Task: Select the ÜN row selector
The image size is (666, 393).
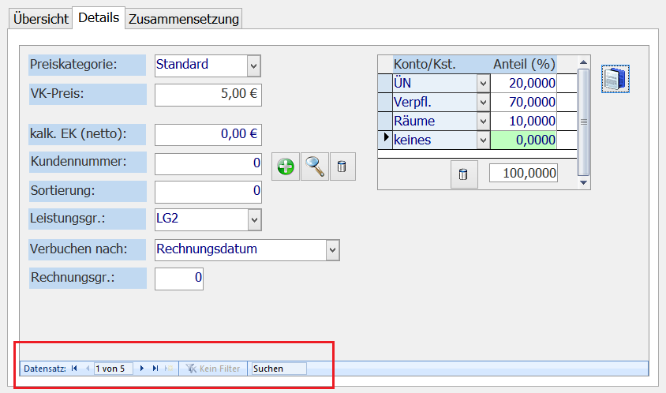Action: point(384,84)
